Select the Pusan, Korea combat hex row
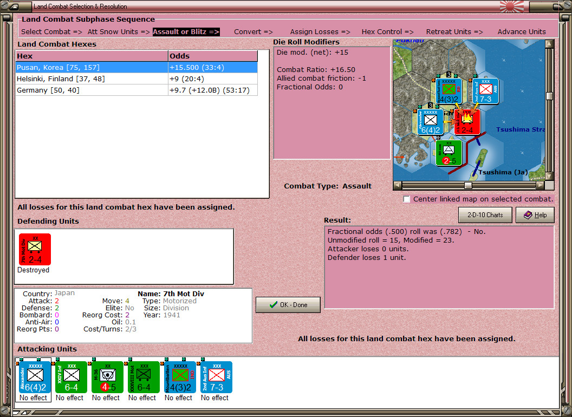The image size is (572, 417). 136,67
